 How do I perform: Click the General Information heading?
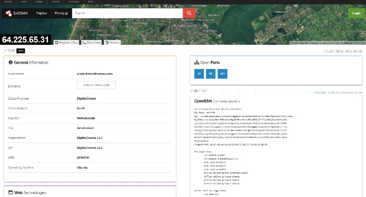(31, 63)
